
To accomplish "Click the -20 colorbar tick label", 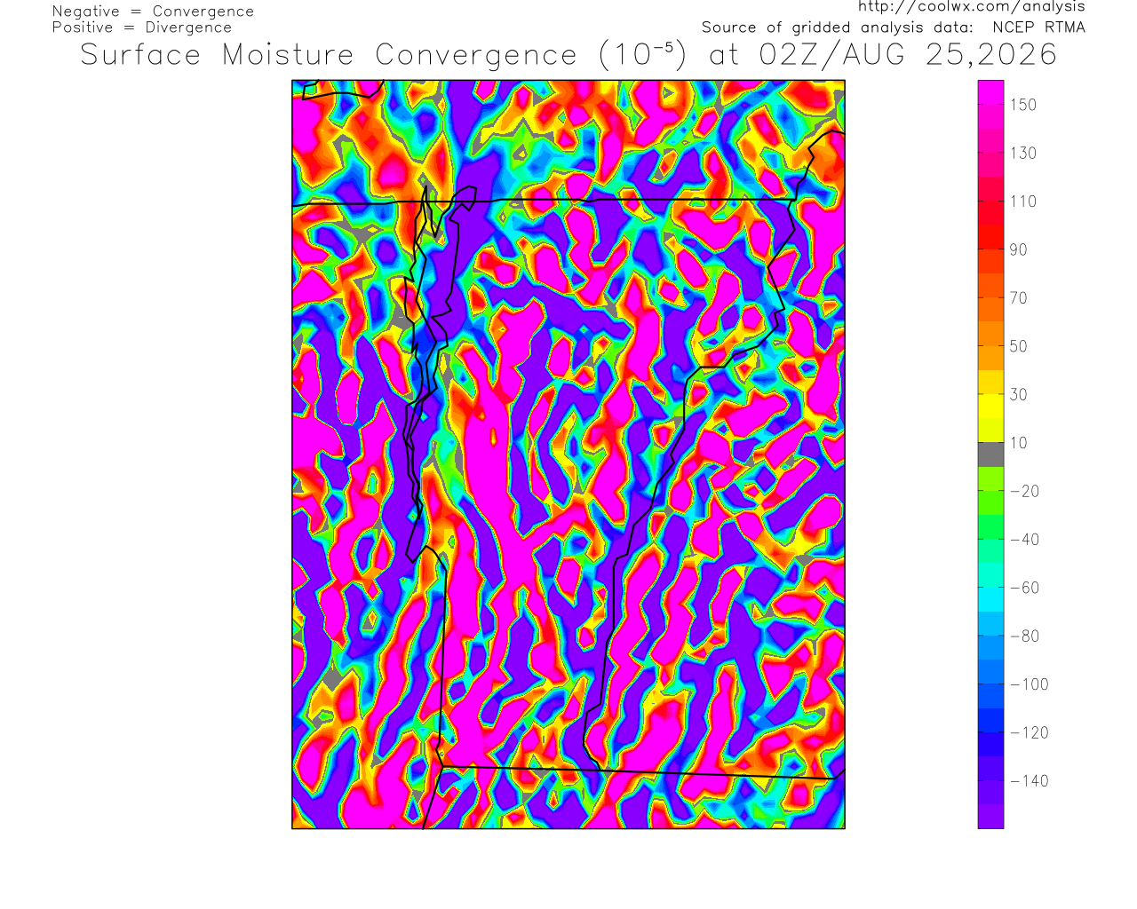I will pos(1025,491).
